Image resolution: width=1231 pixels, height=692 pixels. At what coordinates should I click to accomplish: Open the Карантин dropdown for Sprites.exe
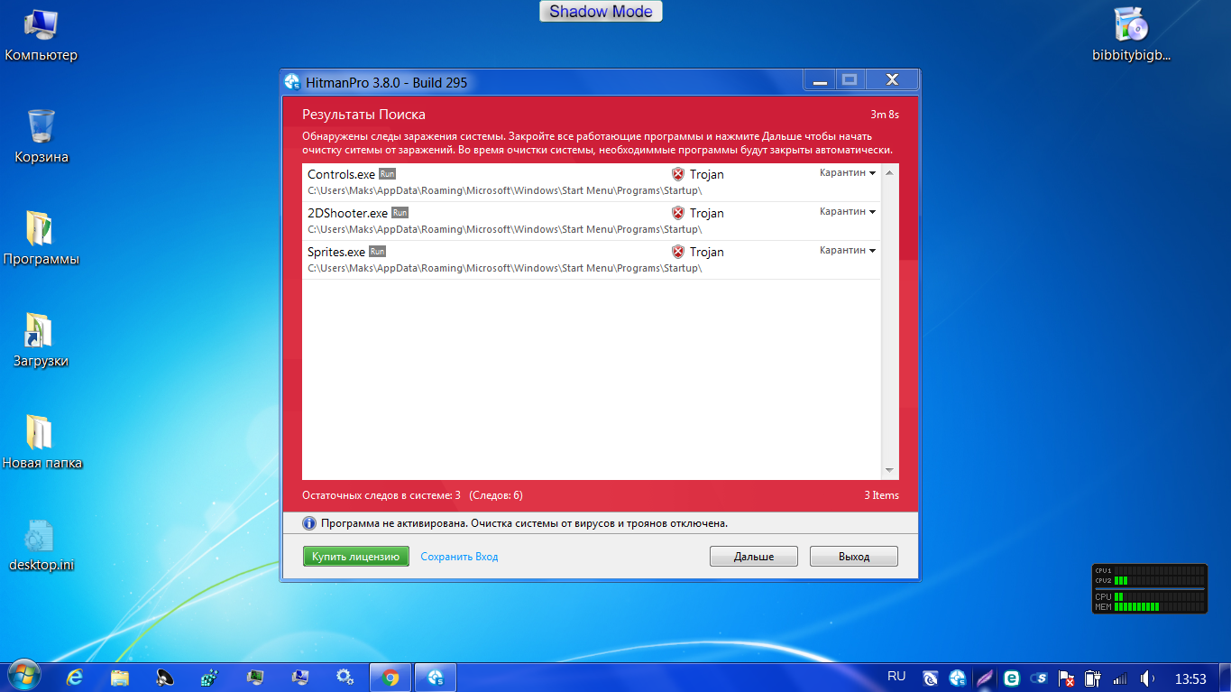point(848,250)
